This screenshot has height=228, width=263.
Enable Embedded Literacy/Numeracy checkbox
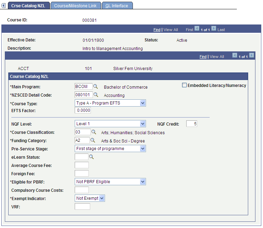click(184, 85)
